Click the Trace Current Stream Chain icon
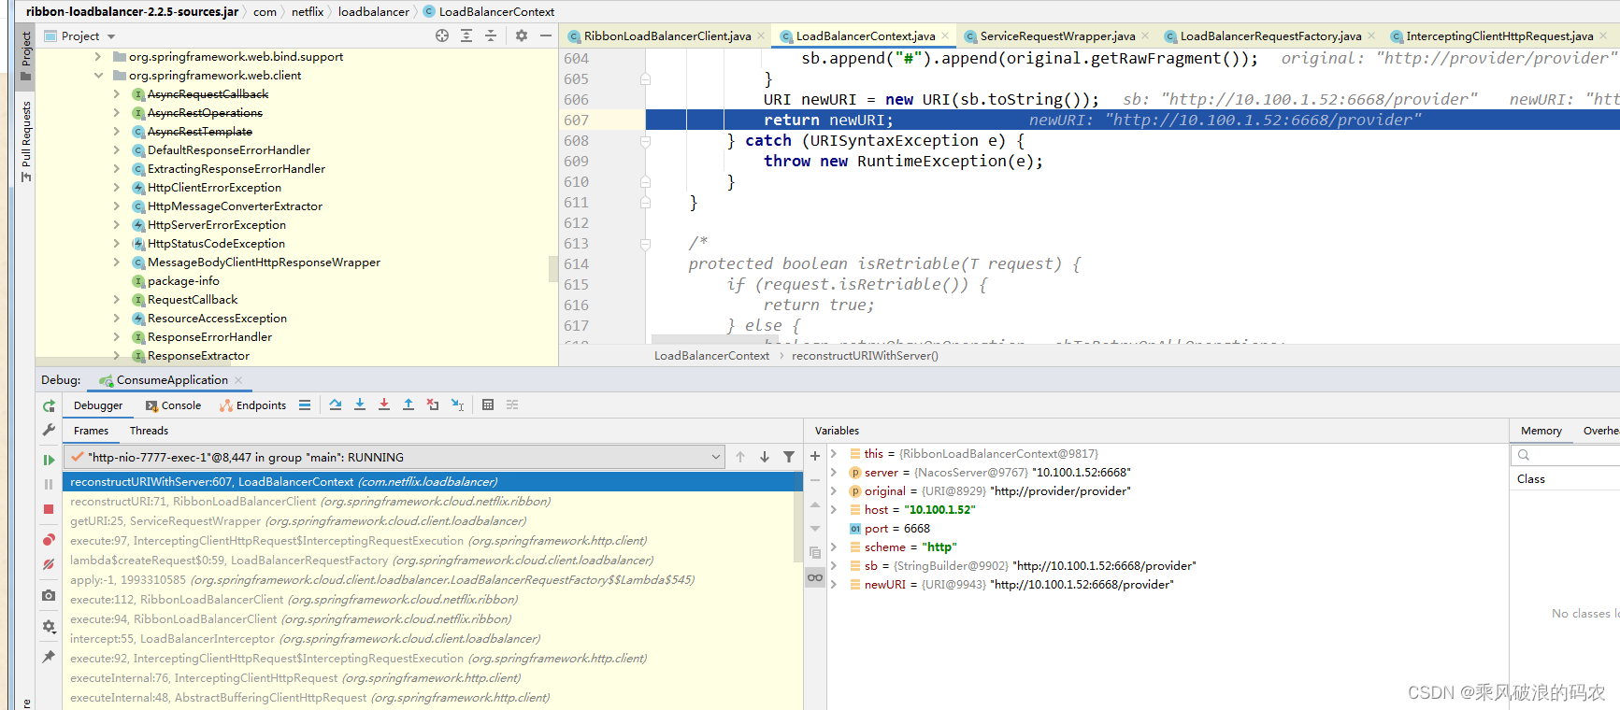Viewport: 1620px width, 710px height. [x=512, y=405]
